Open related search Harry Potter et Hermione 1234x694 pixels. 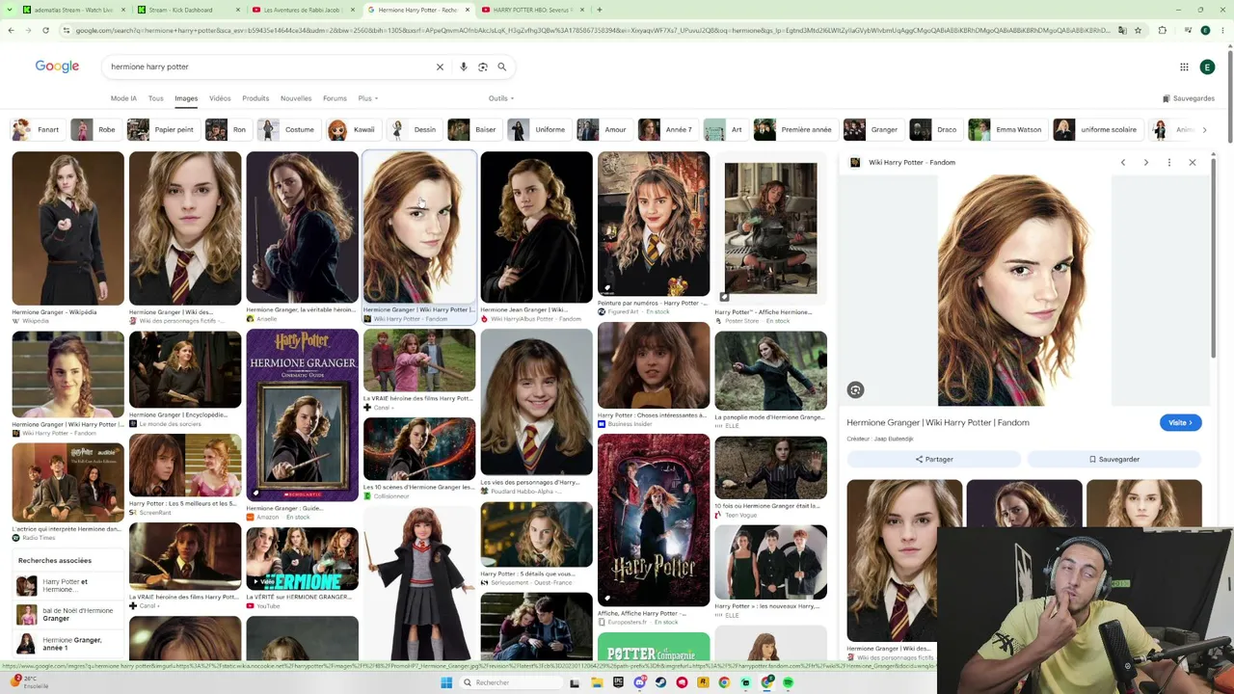click(x=67, y=585)
